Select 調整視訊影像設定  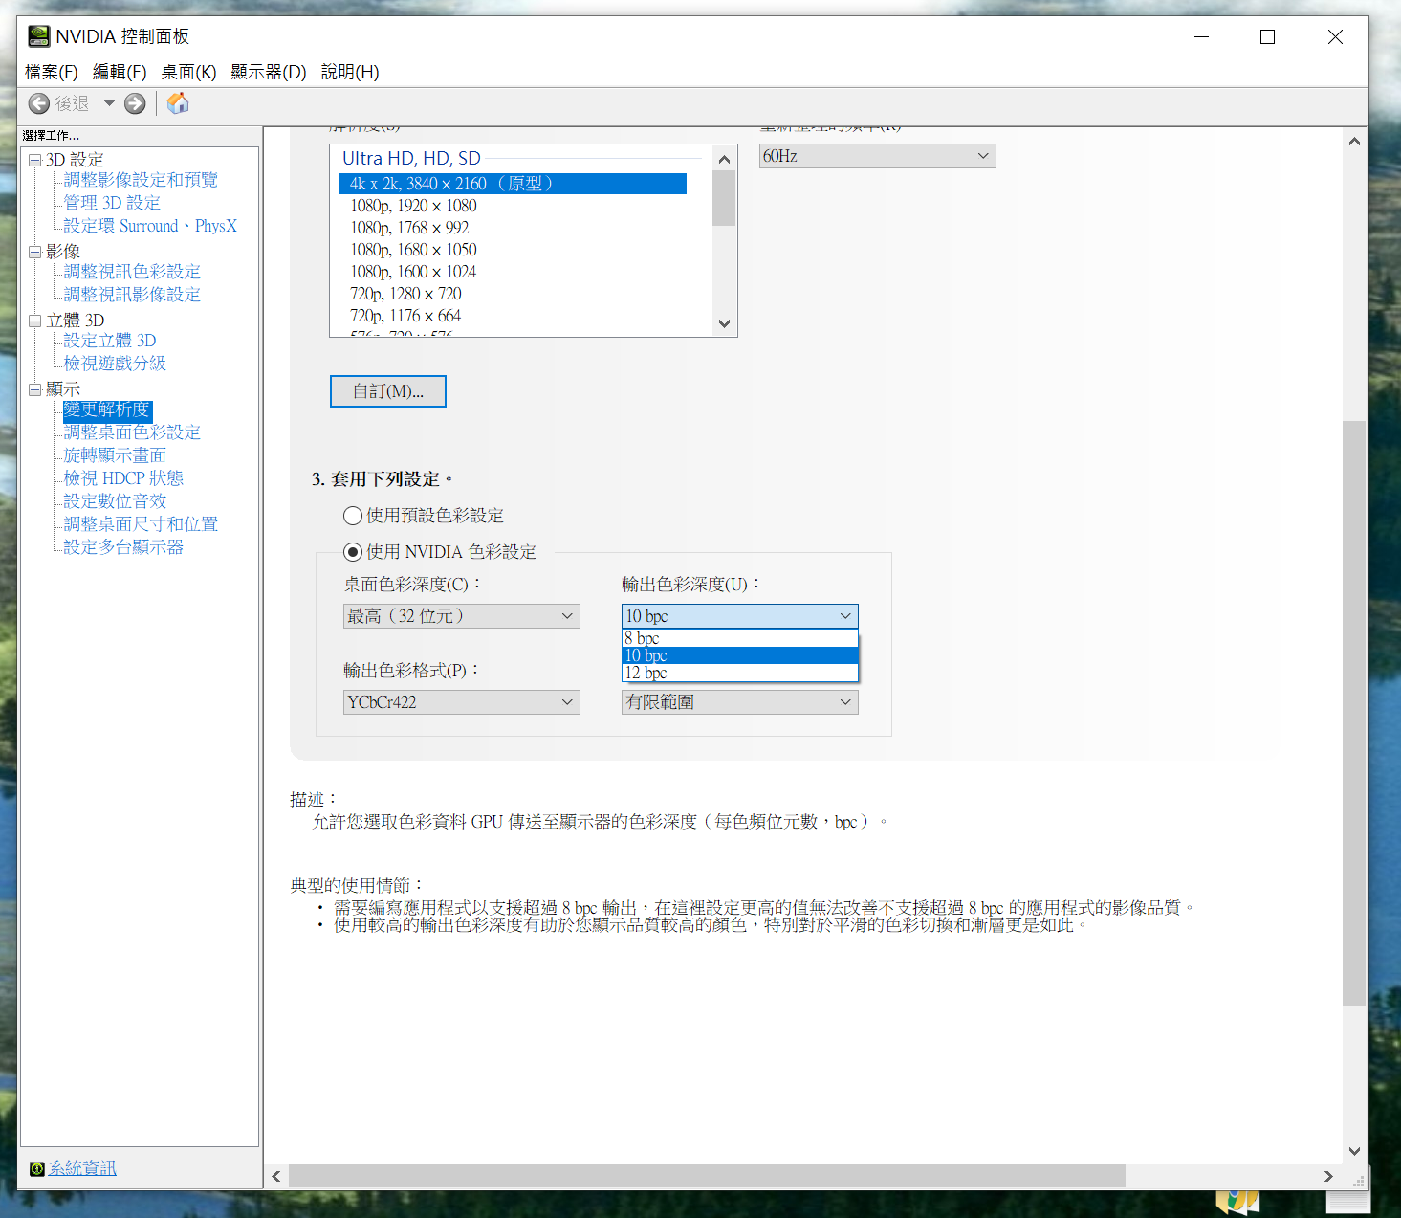click(132, 295)
